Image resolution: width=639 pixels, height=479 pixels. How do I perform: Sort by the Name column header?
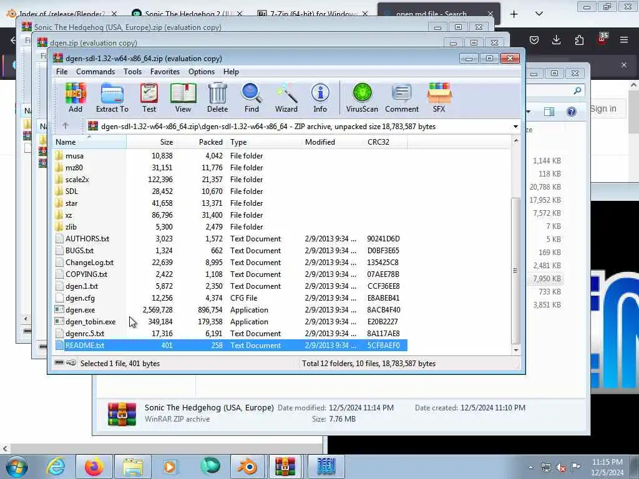point(90,142)
